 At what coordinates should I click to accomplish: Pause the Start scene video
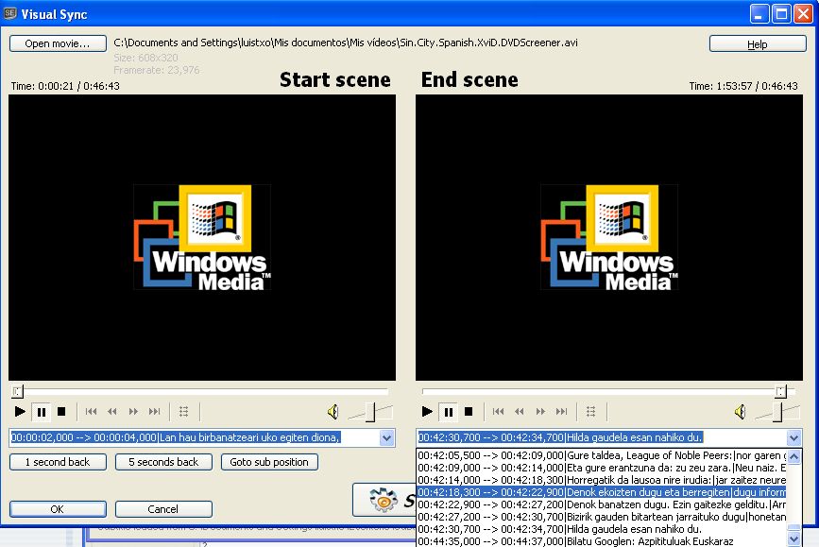42,412
